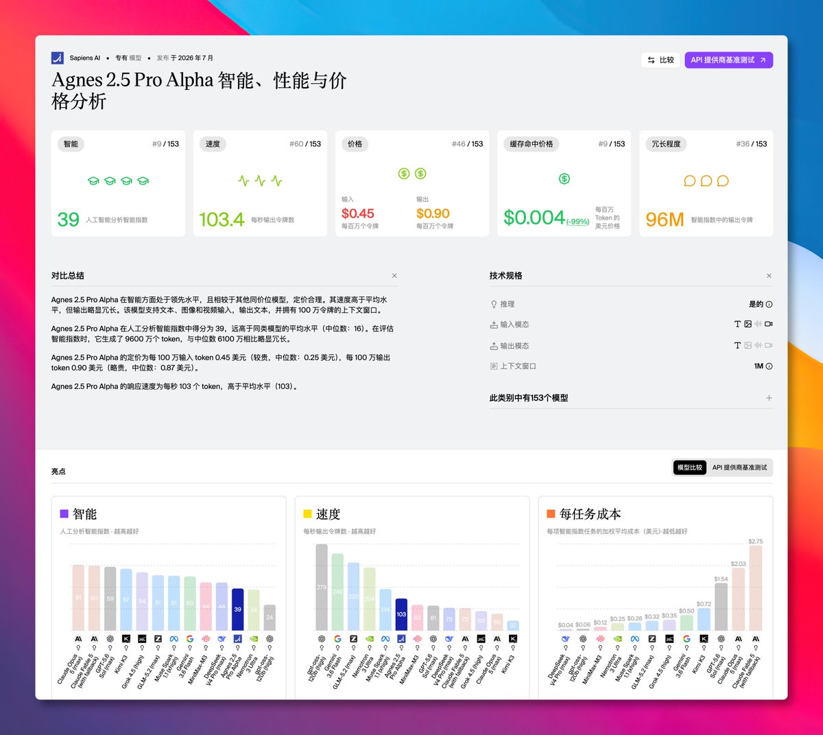Click pulse wave icons in 速度 card

[260, 181]
